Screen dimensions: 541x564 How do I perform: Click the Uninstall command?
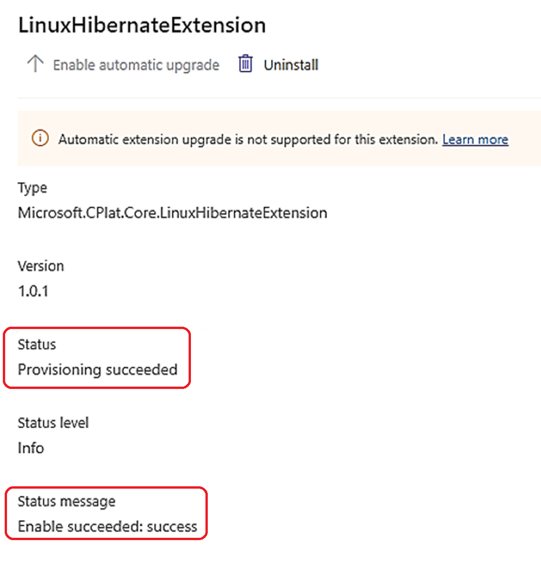click(x=291, y=65)
